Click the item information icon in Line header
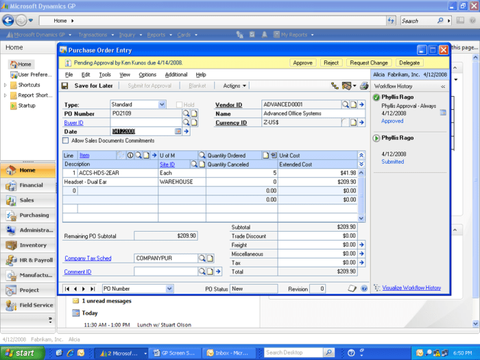The height and width of the screenshot is (360, 480). coord(130,155)
